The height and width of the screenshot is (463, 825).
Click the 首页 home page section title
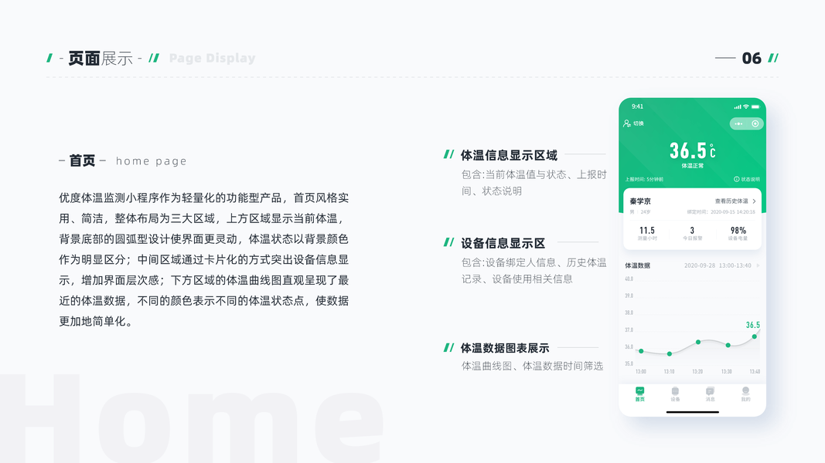123,161
